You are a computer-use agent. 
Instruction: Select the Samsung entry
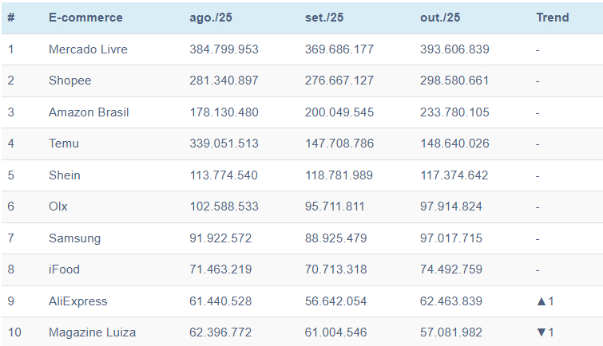(x=72, y=238)
